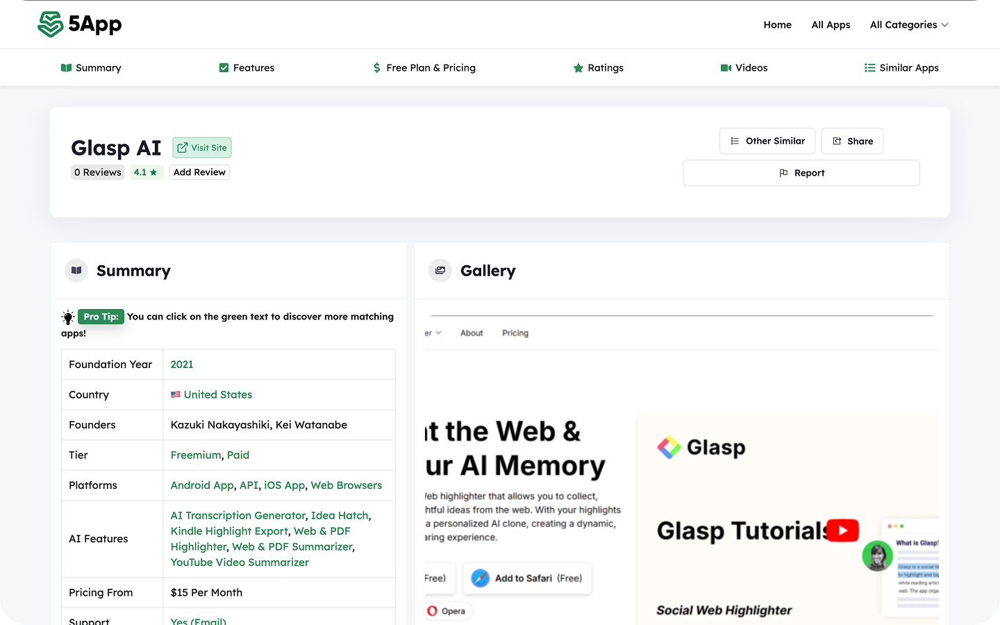Click the Pricing From label
Screen dimensions: 1000x625
pyautogui.click(x=101, y=593)
